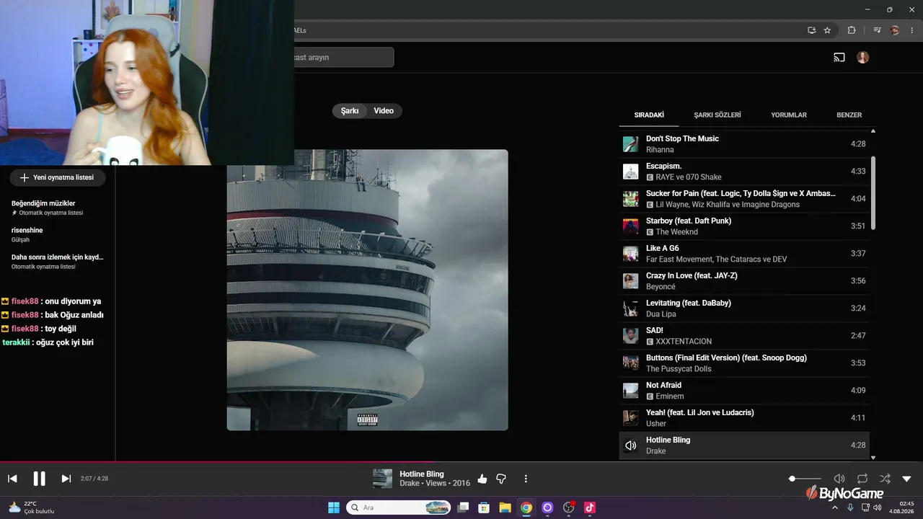
Task: Select Levitating by Dua Lipa in queue
Action: (x=744, y=309)
